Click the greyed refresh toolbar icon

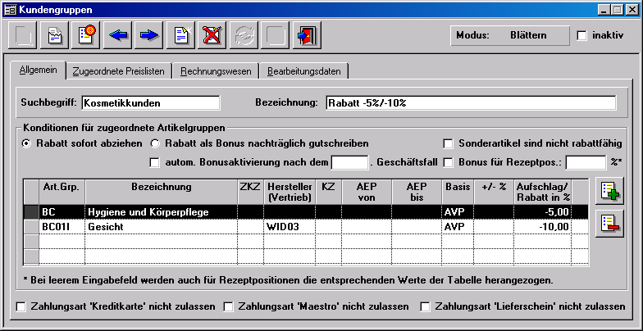pyautogui.click(x=244, y=35)
